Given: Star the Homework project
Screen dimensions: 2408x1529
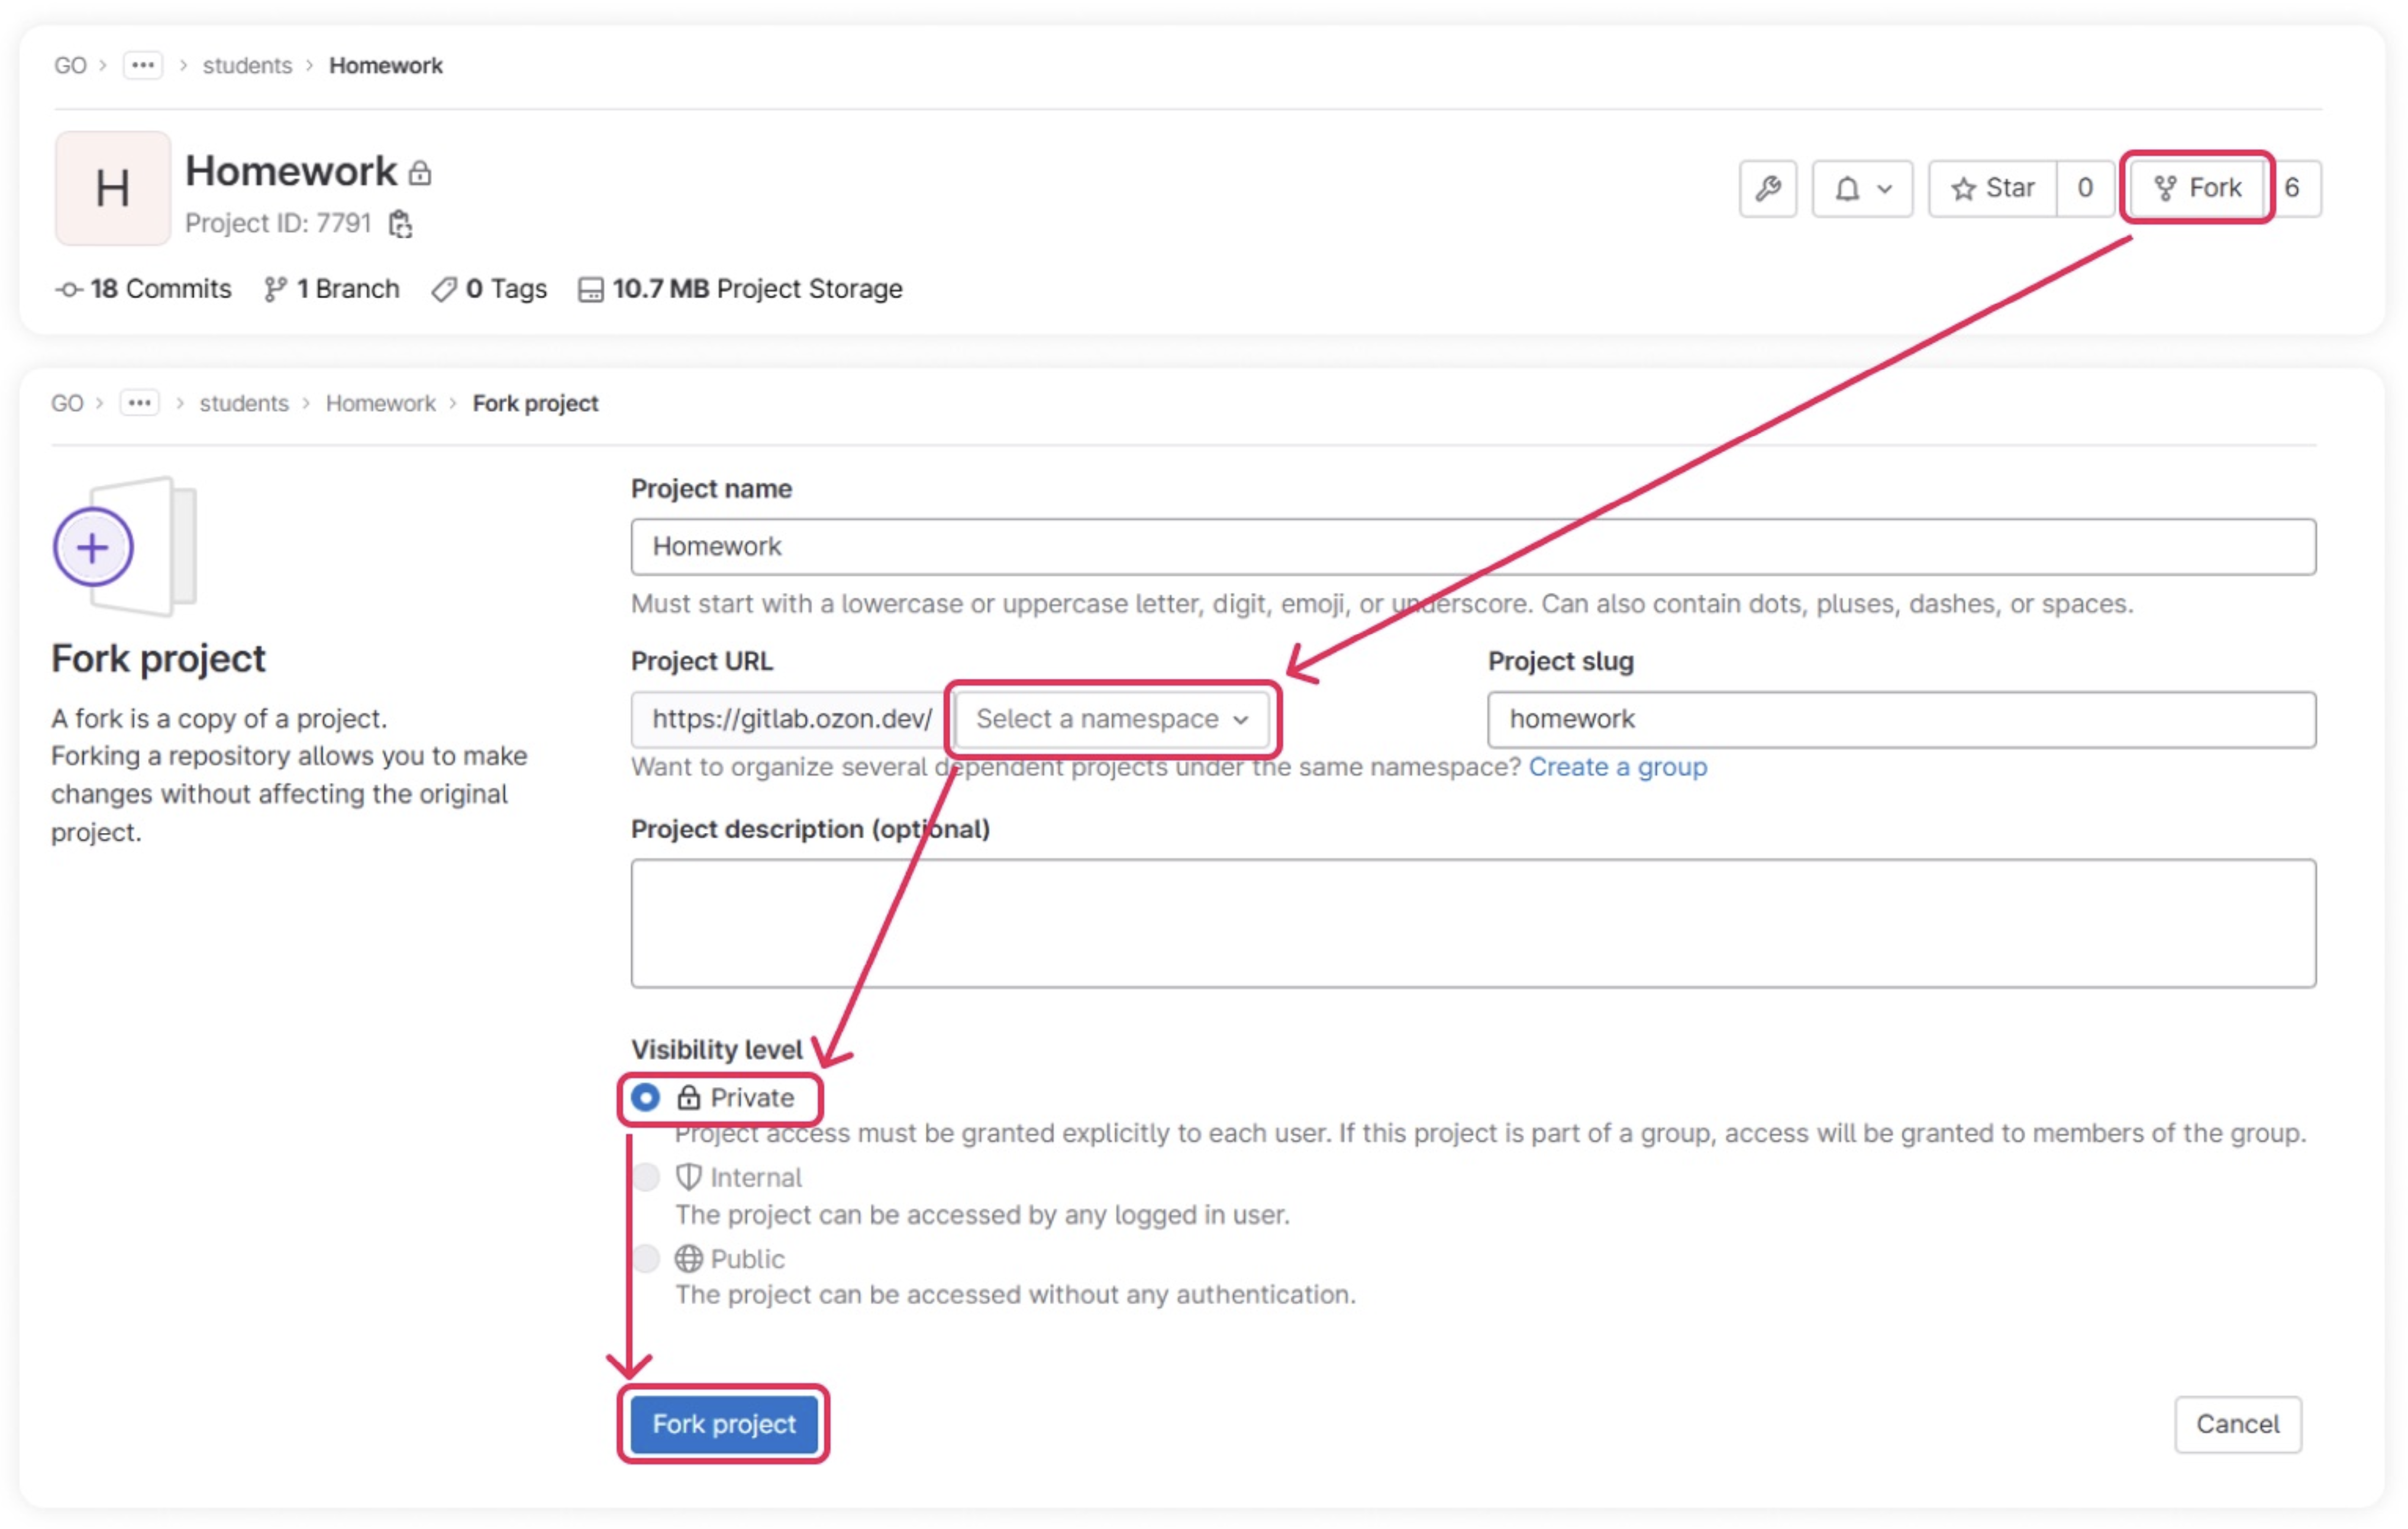Looking at the screenshot, I should coord(1992,188).
